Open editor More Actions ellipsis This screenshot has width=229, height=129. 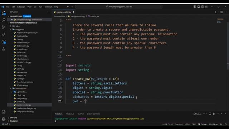tap(226, 12)
